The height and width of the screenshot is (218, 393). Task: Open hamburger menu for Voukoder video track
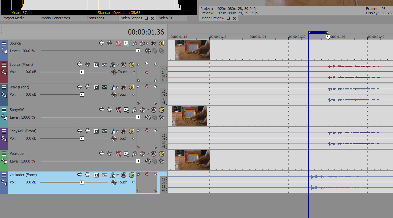coord(4,154)
